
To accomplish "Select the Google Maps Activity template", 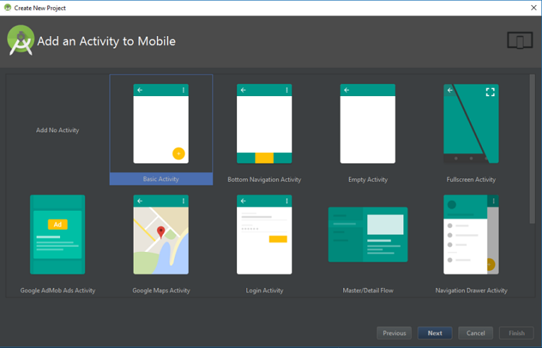I will pos(160,235).
